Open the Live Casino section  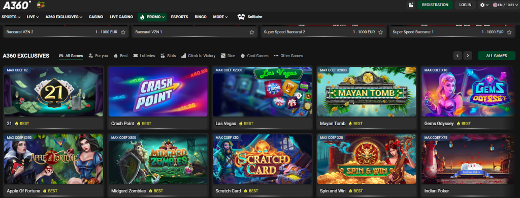(121, 17)
